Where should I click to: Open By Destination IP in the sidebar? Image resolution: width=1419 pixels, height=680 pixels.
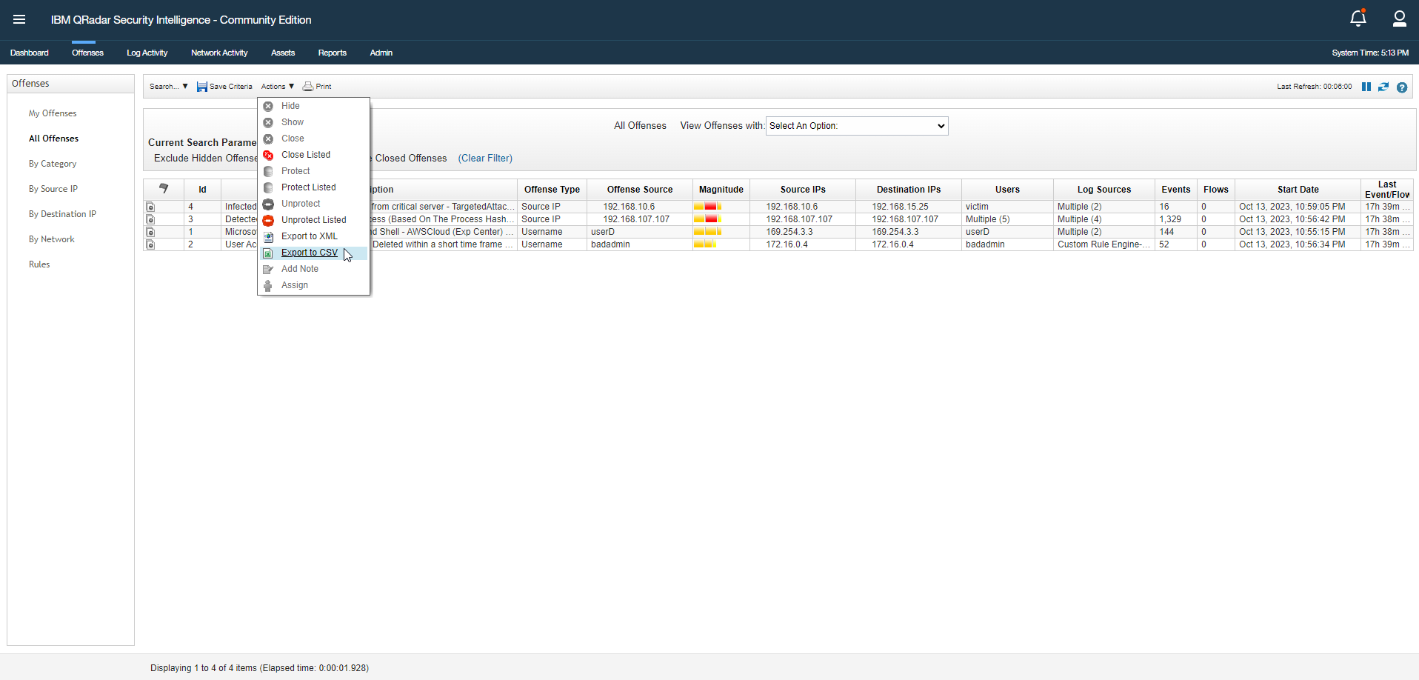pos(62,214)
